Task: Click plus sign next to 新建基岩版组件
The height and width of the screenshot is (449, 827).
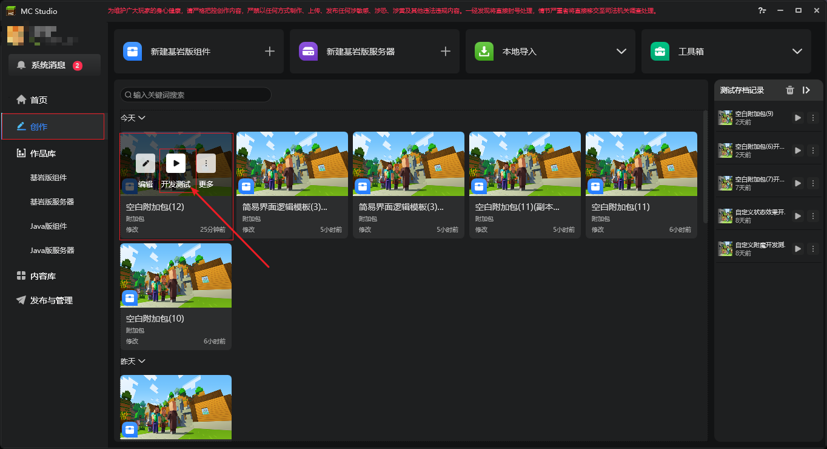Action: pos(270,52)
